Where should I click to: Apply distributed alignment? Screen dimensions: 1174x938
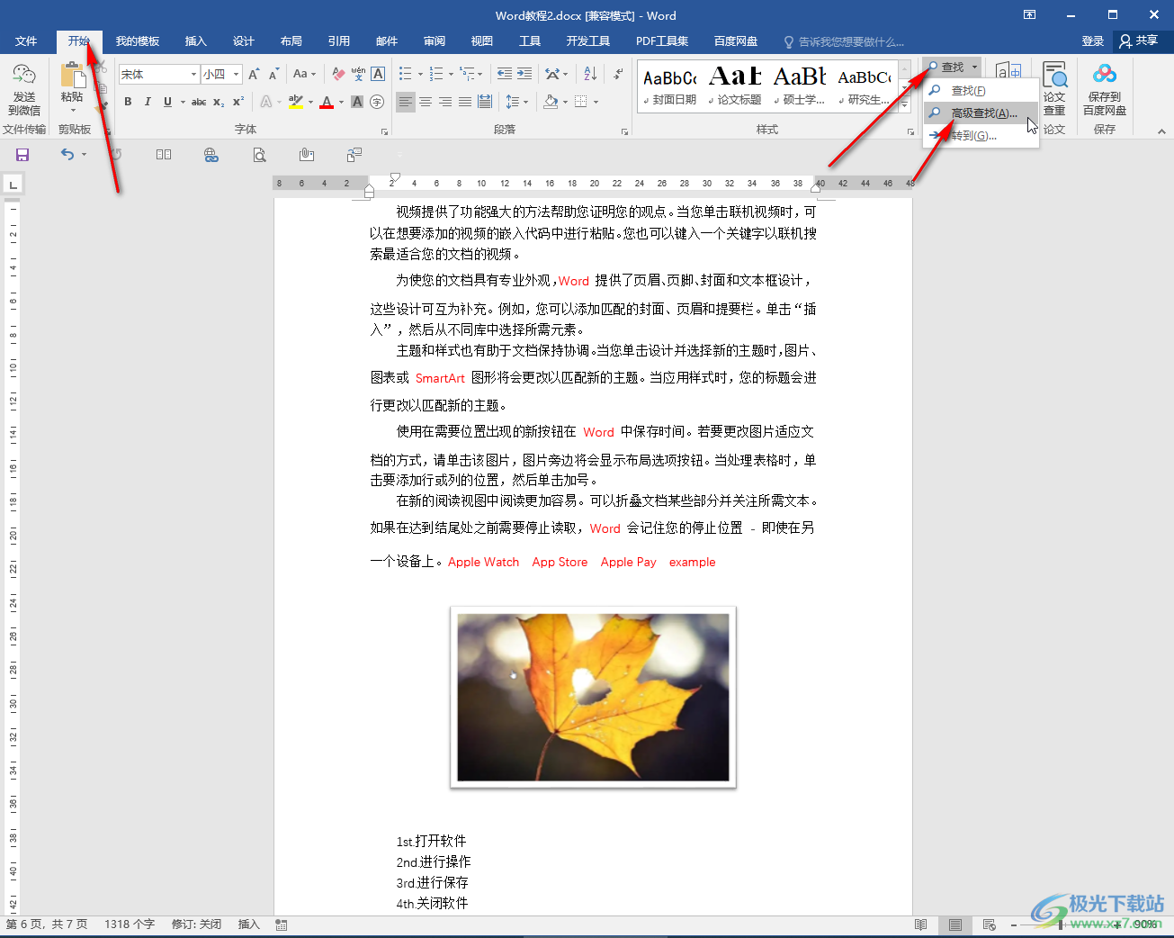click(x=485, y=102)
